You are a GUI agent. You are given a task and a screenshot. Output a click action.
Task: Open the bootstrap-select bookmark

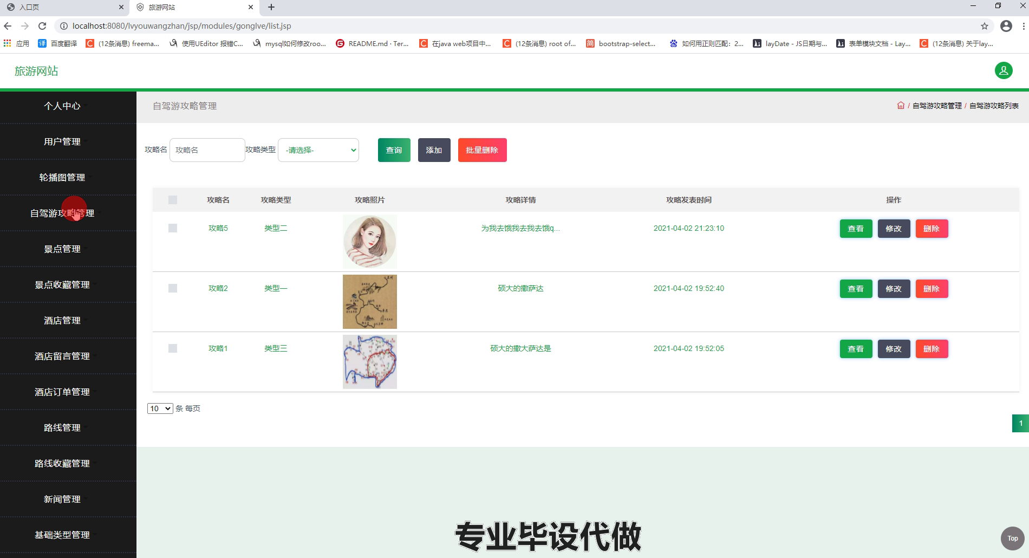pos(621,43)
